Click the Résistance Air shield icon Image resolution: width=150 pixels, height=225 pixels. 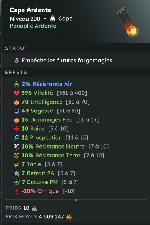coord(17,84)
